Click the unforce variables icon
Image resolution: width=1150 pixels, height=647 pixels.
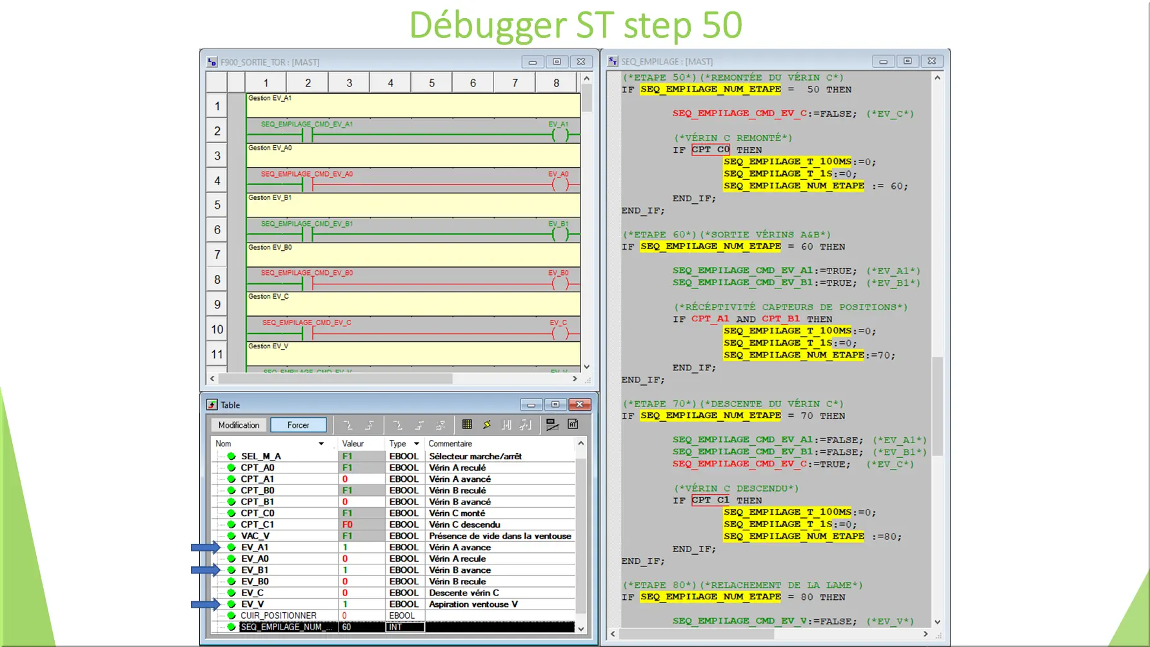point(441,424)
